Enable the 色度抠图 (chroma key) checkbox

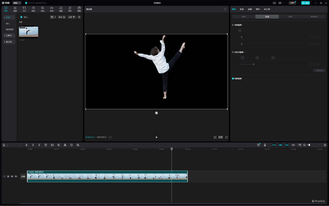pyautogui.click(x=233, y=25)
